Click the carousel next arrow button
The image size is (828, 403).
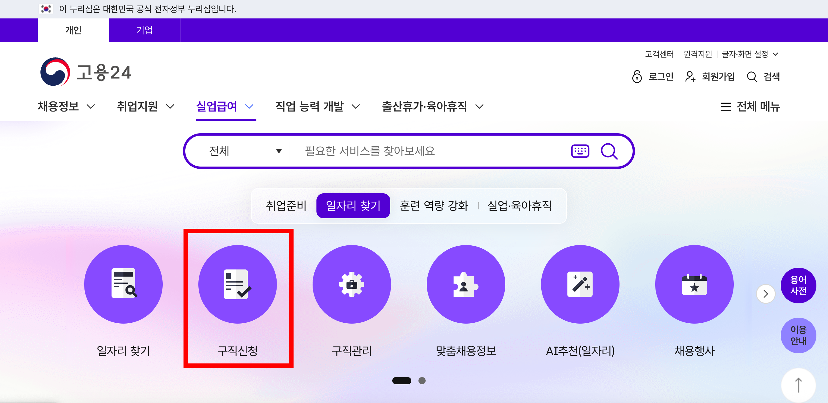pyautogui.click(x=766, y=294)
